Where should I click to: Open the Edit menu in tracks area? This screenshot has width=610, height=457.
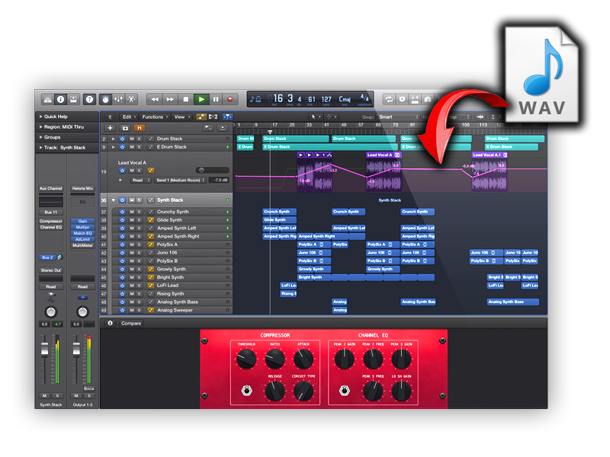(x=128, y=117)
